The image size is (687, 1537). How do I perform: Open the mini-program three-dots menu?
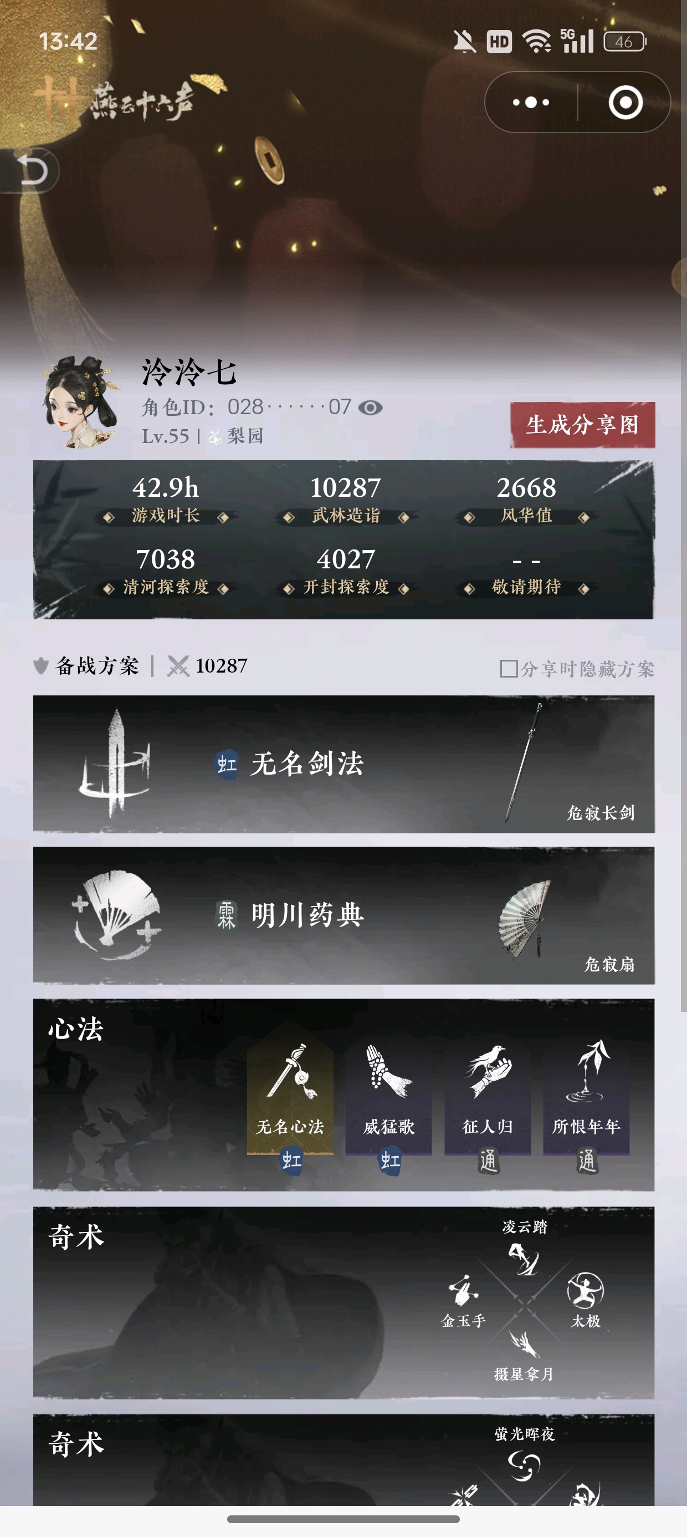tap(531, 102)
